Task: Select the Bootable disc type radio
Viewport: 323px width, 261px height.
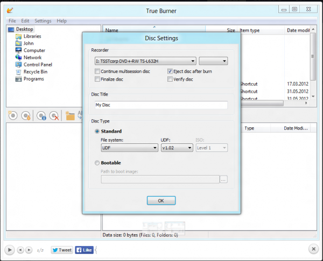Action: click(97, 163)
